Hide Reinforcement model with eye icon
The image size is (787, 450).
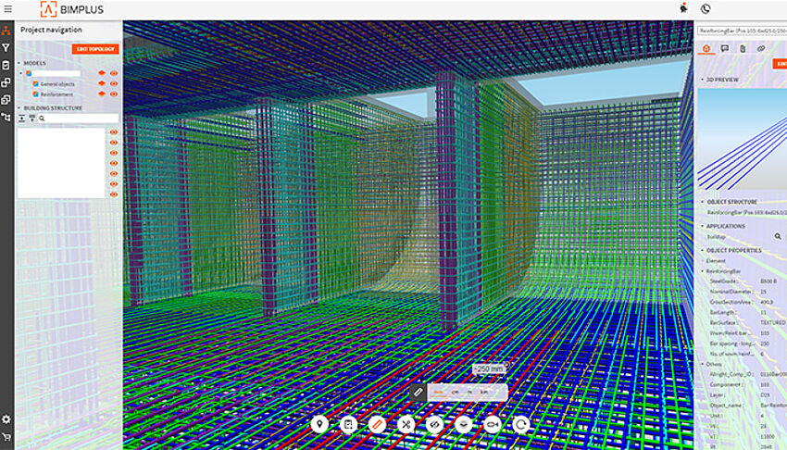click(115, 94)
